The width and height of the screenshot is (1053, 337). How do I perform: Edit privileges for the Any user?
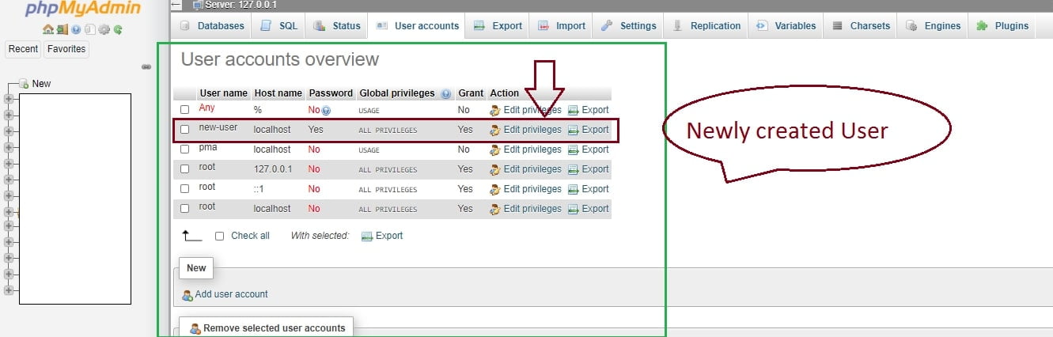click(x=525, y=110)
